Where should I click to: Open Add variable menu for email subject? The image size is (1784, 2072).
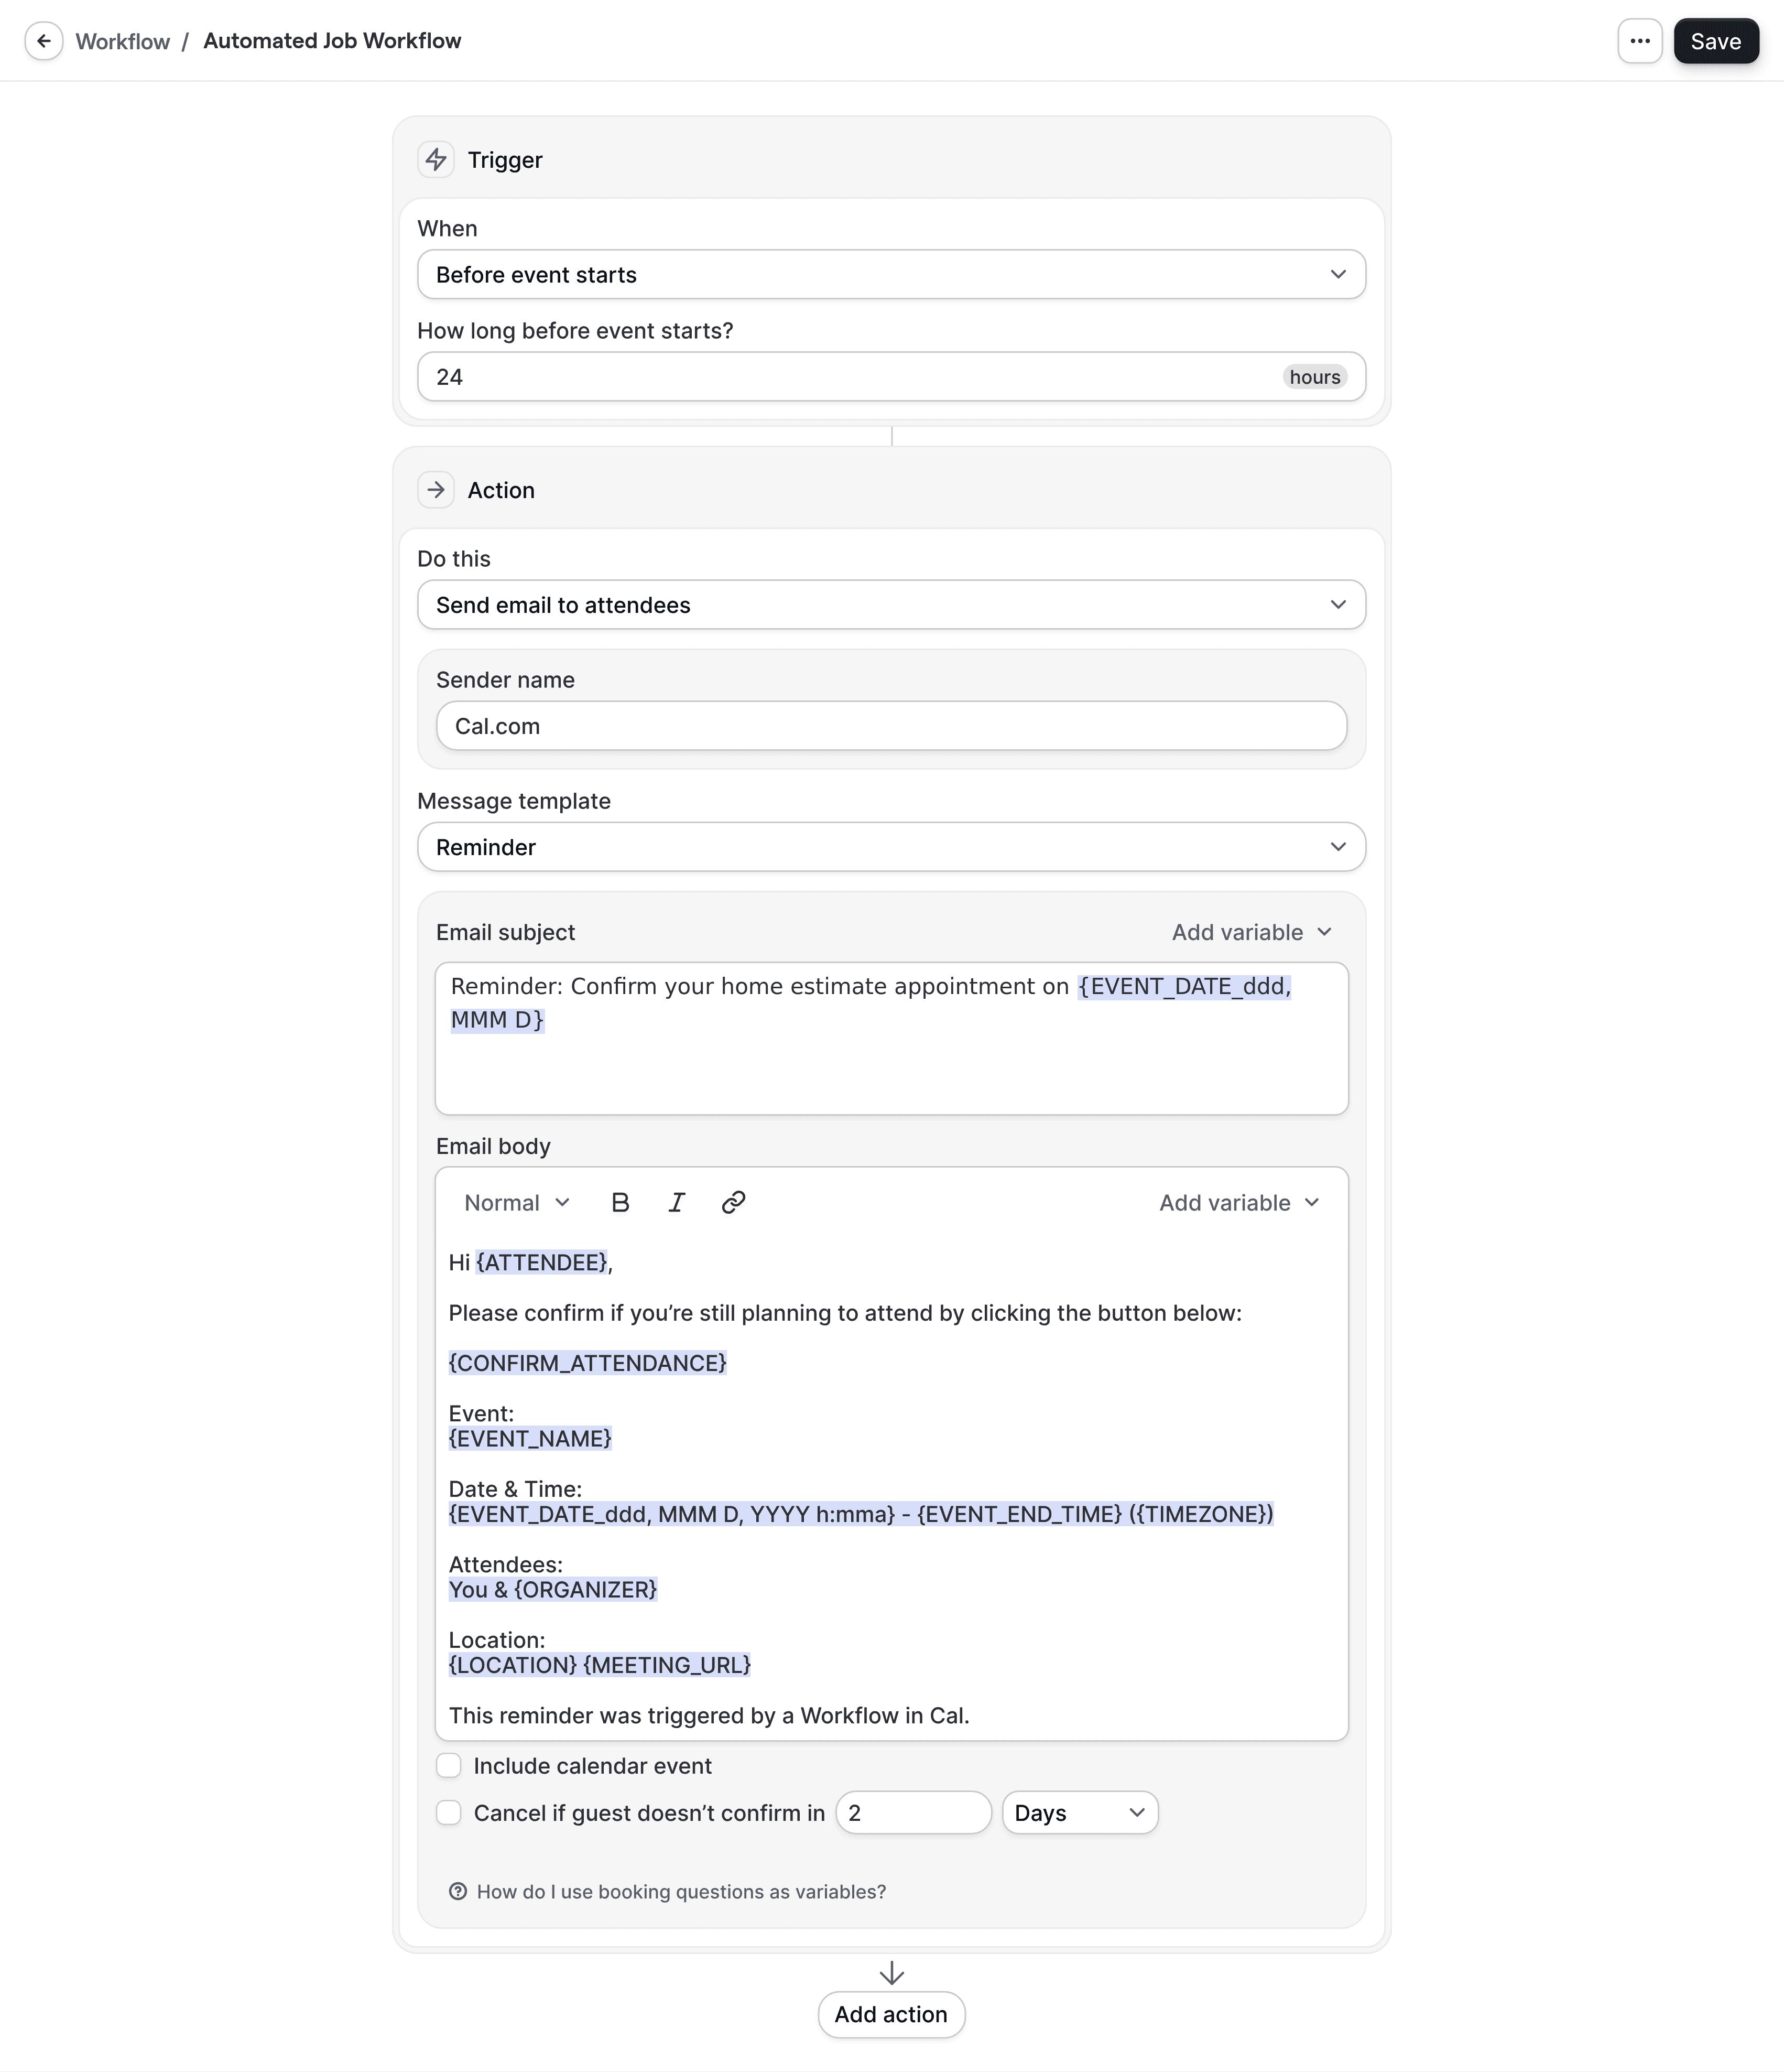point(1252,931)
